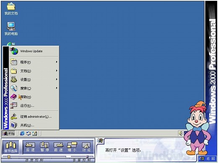The height and width of the screenshot is (163, 218).
Task: Click the 讨论 (discuss) tutorial button
Action: [x=86, y=147]
